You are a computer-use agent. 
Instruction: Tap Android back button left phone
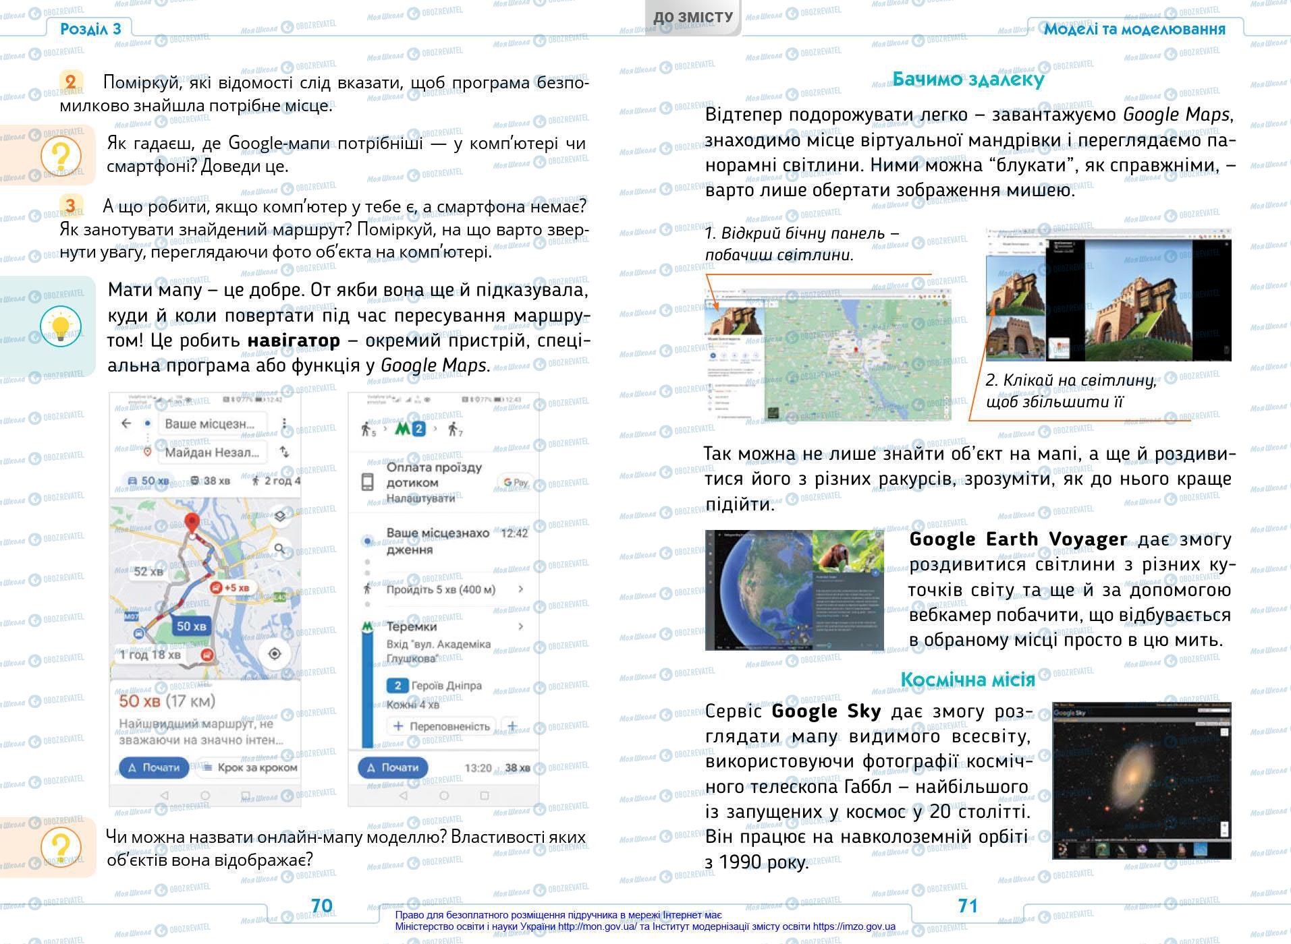click(x=163, y=796)
